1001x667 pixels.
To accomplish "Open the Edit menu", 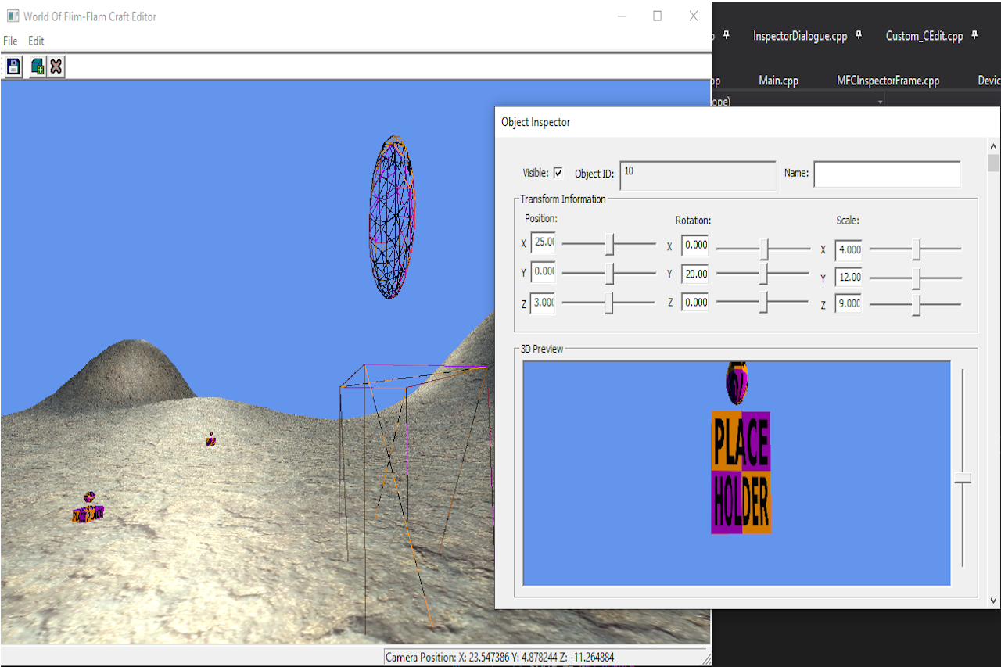I will 36,41.
